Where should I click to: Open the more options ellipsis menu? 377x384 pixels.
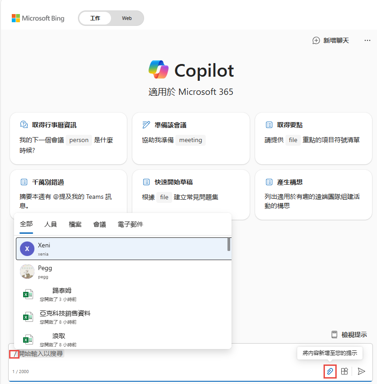point(367,40)
